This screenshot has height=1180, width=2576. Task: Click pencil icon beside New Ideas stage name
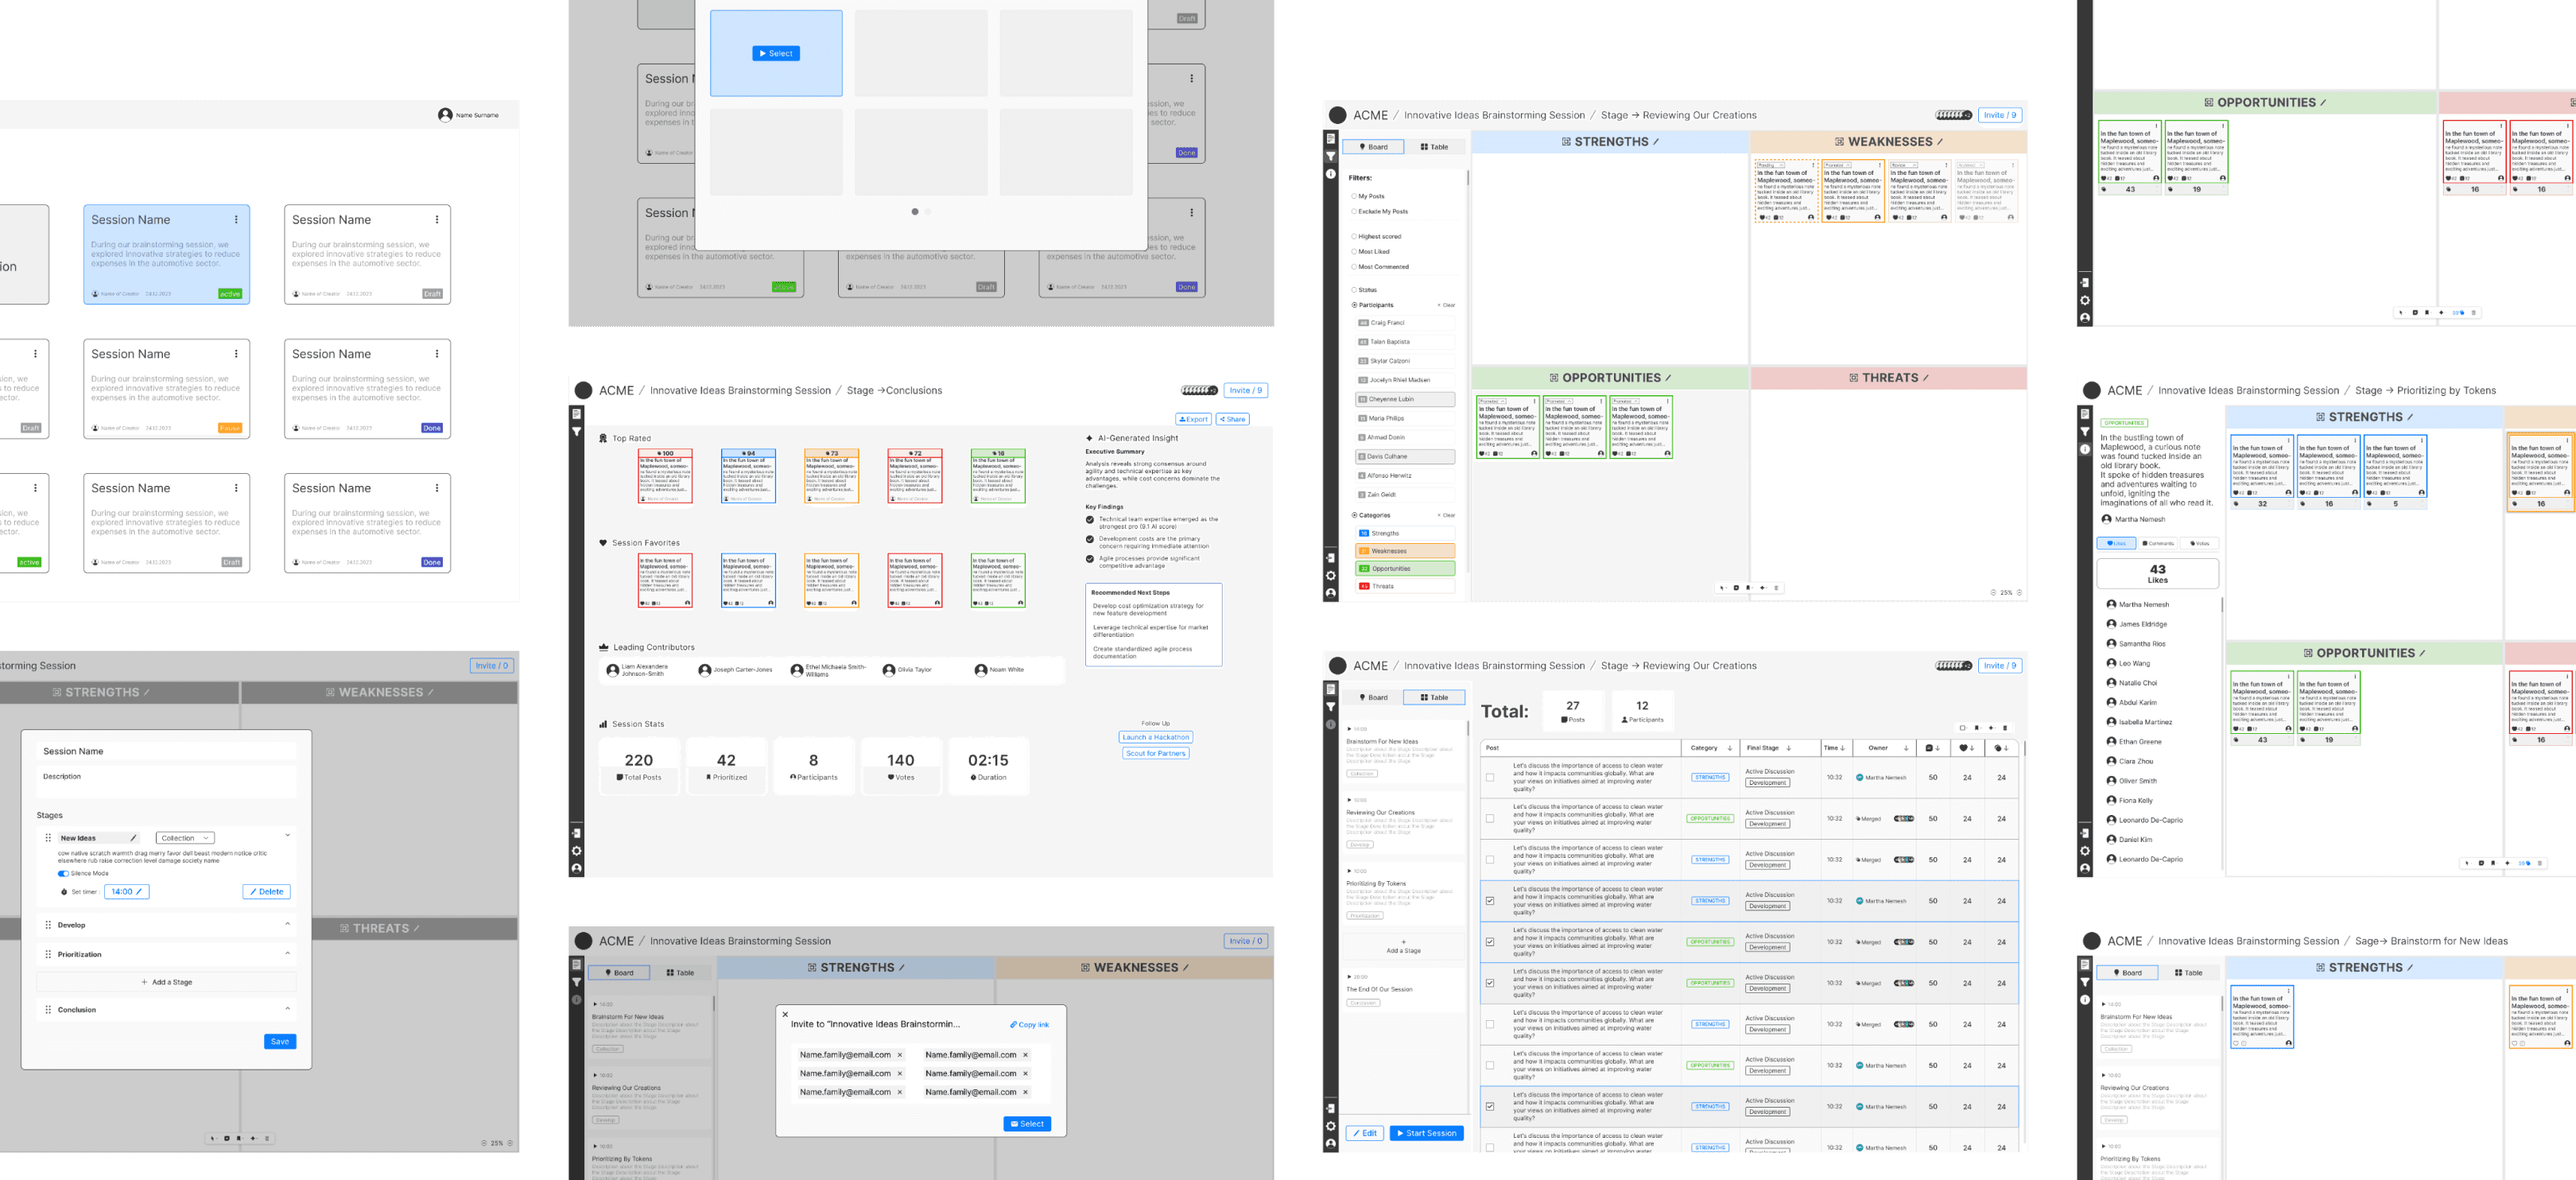tap(133, 838)
